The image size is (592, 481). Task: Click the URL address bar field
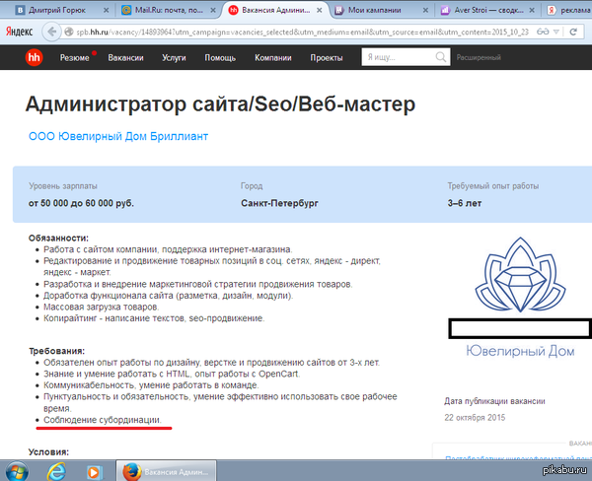point(303,33)
